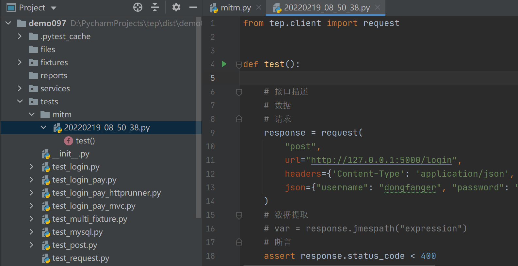Screen dimensions: 518x266
Task: Expand test_login_pay_mvc.py node
Action: click(x=31, y=206)
